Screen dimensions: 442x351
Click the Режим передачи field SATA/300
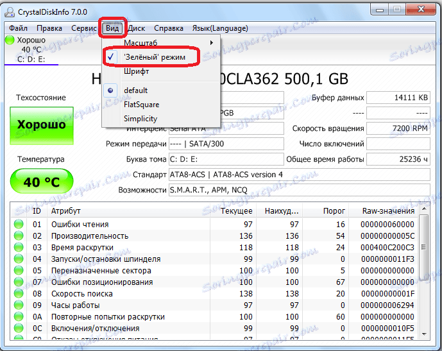pyautogui.click(x=226, y=144)
